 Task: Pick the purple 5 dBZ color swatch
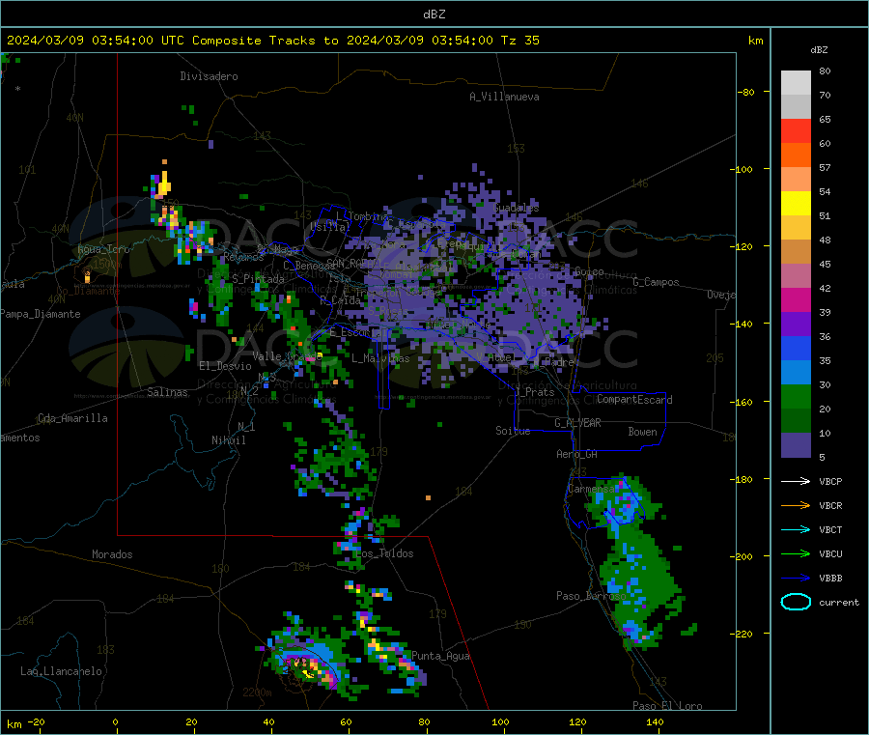[x=796, y=445]
